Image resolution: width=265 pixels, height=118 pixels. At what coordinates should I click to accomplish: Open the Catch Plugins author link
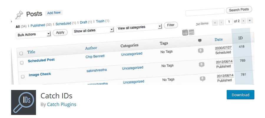point(62,104)
